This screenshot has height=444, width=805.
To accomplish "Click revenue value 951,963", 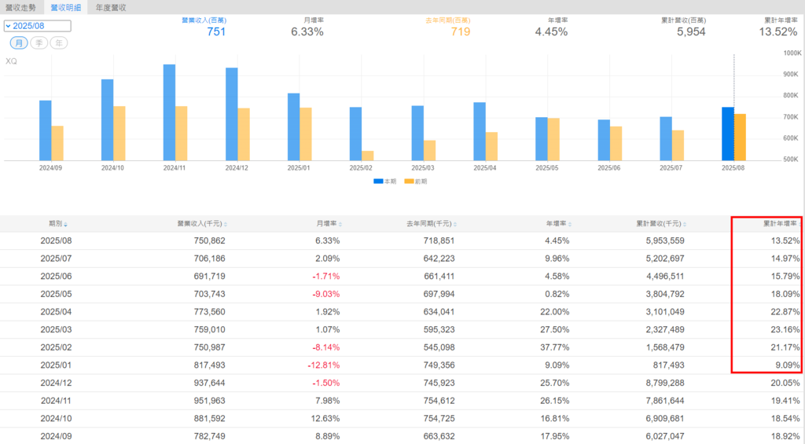I will click(x=209, y=401).
